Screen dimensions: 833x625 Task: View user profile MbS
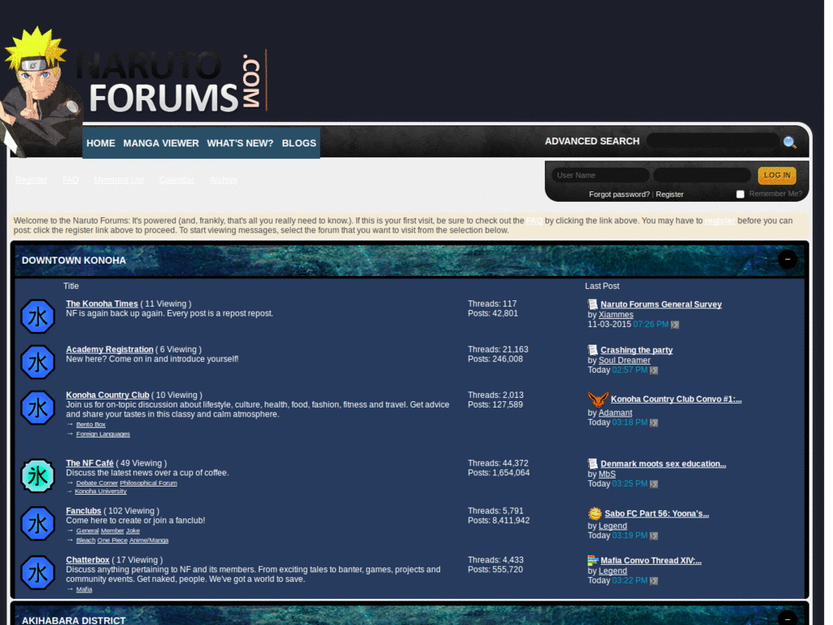[x=607, y=474]
